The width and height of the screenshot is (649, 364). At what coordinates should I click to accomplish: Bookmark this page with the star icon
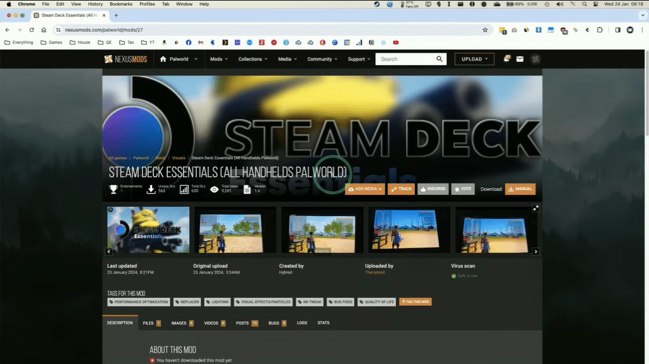485,29
